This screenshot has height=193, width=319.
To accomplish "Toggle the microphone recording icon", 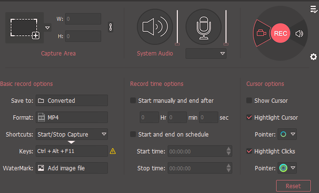I will (203, 27).
